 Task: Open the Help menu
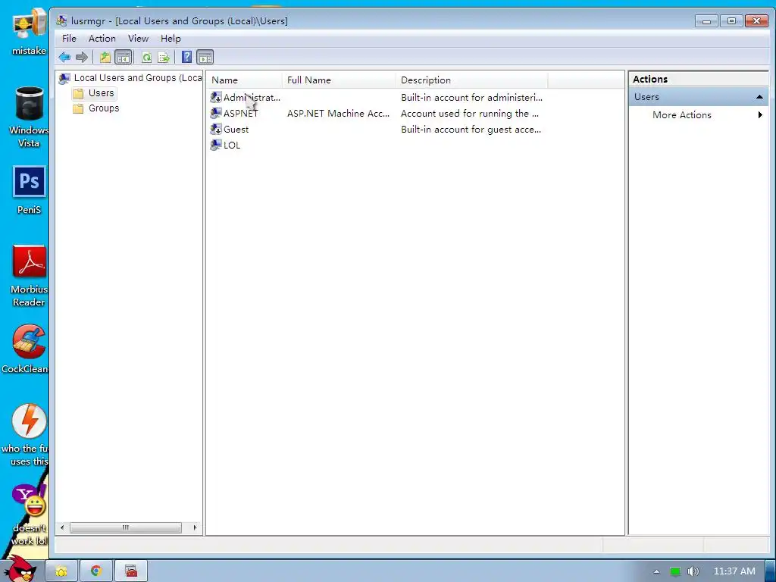coord(171,39)
